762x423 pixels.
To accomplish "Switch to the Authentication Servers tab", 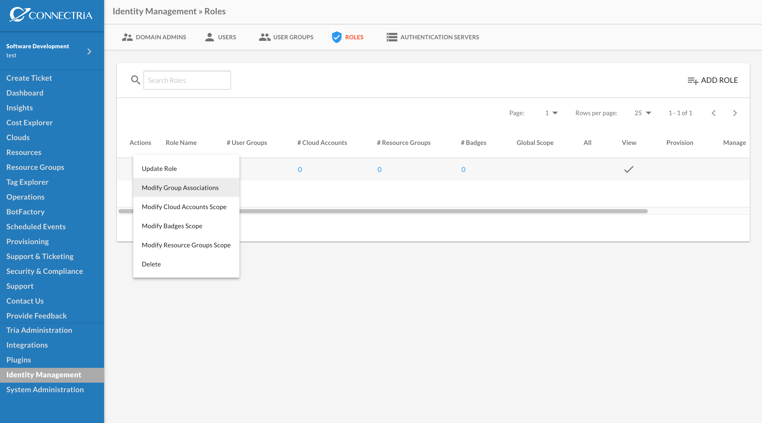I will [433, 37].
